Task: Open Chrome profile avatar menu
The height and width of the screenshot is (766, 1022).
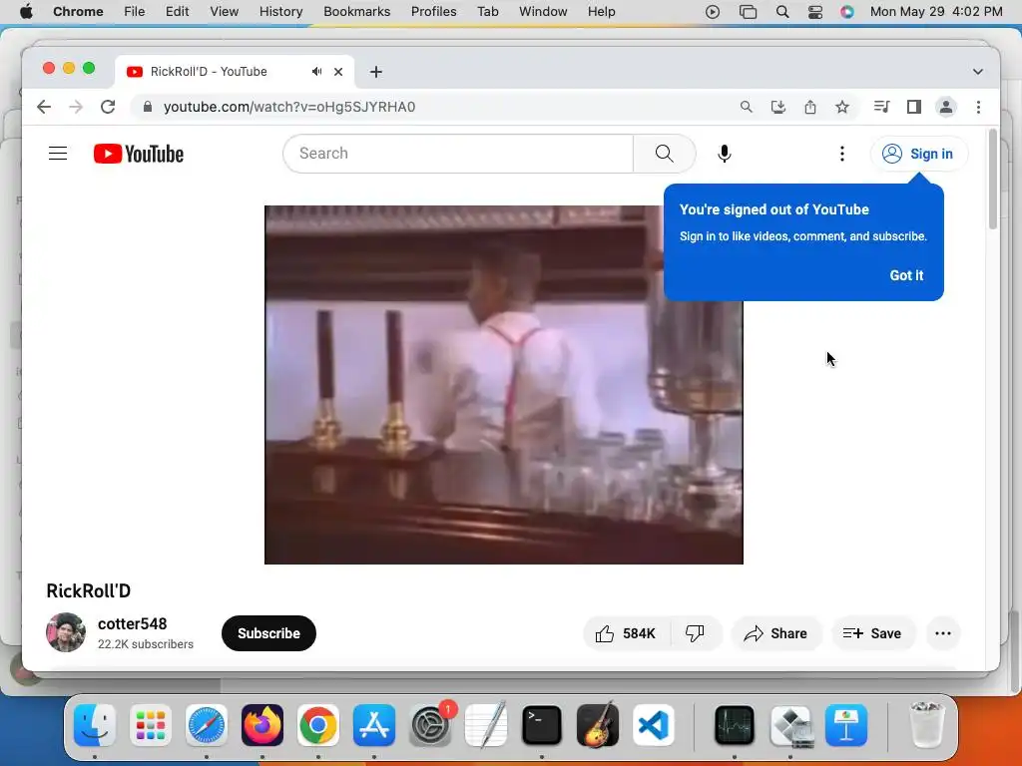Action: click(946, 107)
